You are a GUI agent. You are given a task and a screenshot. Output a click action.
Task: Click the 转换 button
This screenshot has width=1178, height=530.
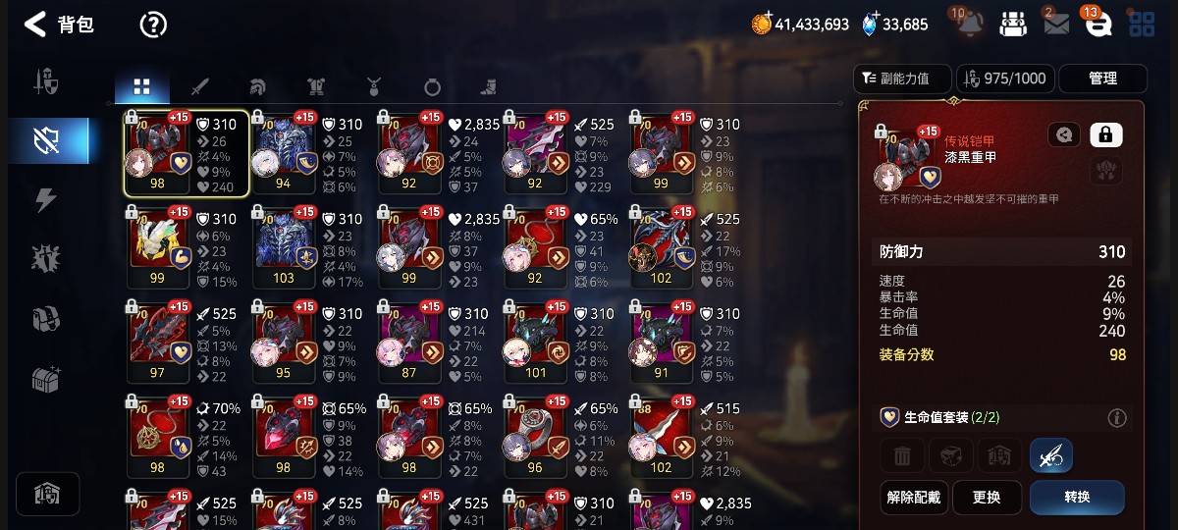pos(1077,497)
